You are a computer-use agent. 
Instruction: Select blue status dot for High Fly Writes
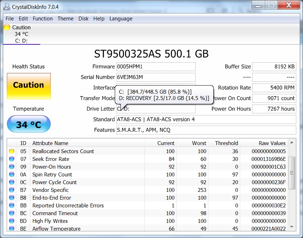tap(12, 221)
